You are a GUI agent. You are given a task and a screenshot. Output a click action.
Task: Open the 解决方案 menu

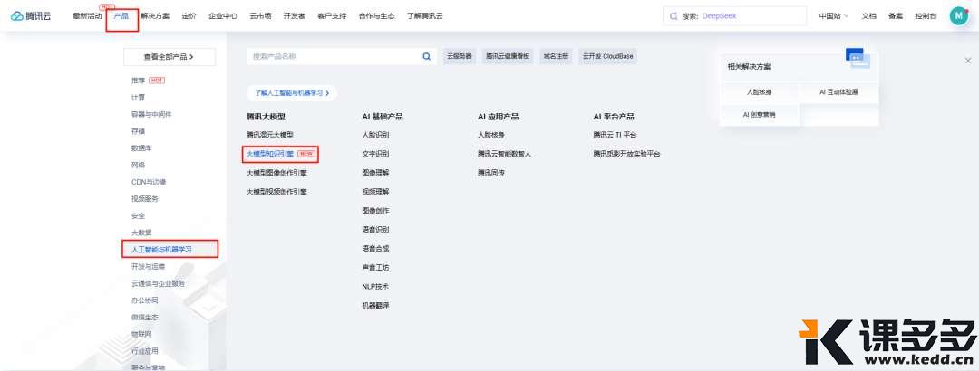[x=155, y=16]
